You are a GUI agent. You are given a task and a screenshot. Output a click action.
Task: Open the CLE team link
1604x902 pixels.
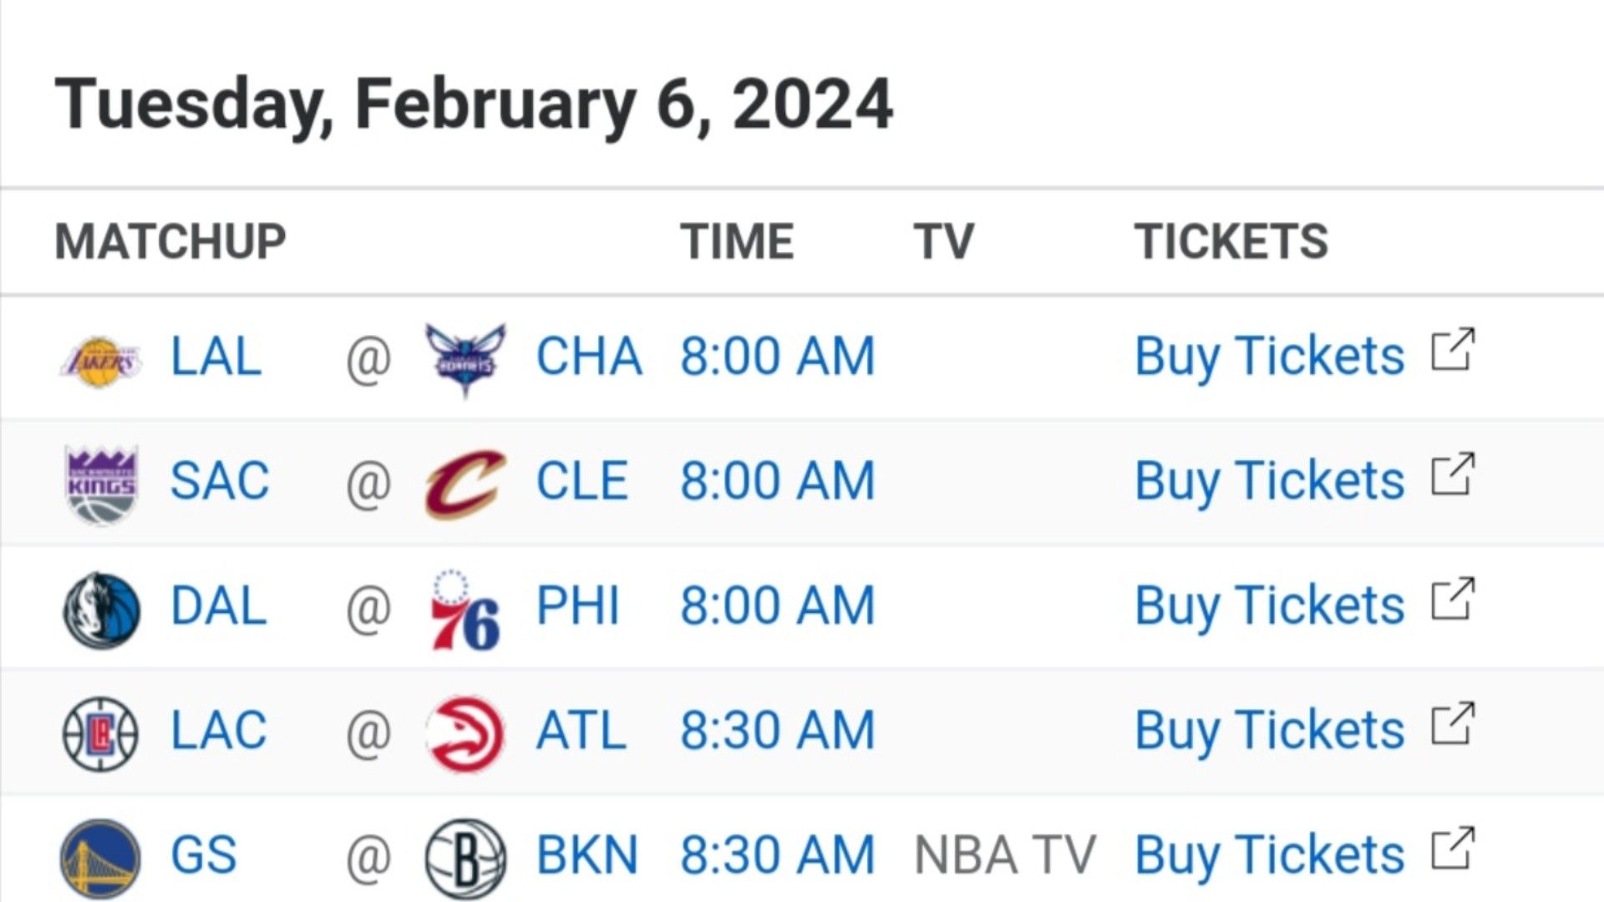coord(581,482)
